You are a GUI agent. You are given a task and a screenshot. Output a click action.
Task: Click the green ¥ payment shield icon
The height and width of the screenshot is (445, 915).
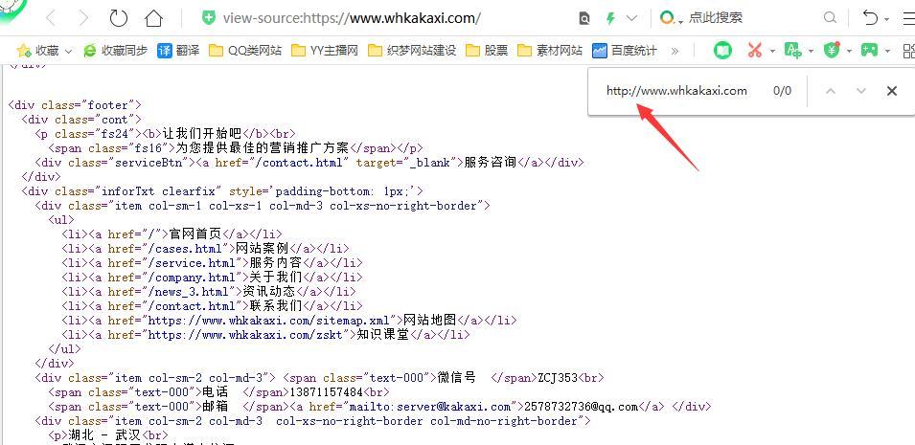click(832, 51)
